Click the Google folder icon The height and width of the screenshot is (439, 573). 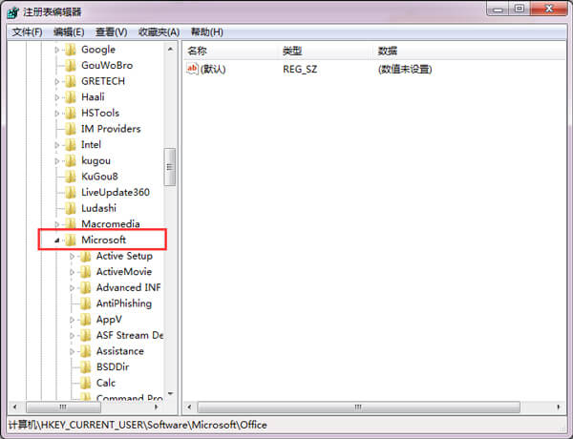pyautogui.click(x=70, y=49)
